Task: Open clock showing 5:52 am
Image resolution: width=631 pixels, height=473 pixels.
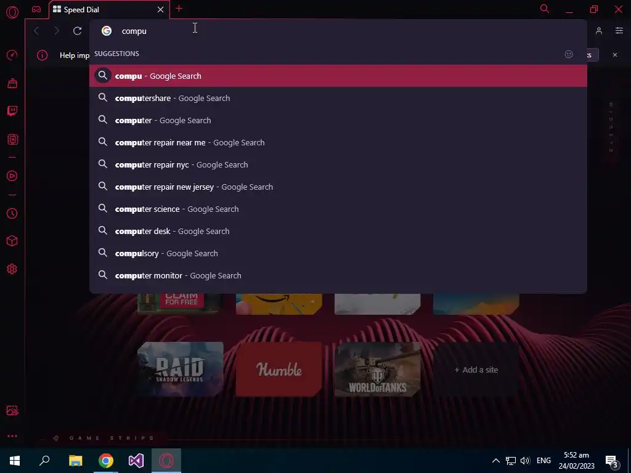Action: 576,461
